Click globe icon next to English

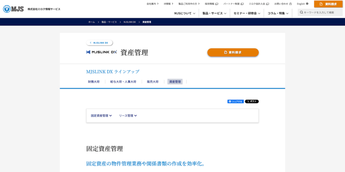(307, 4)
